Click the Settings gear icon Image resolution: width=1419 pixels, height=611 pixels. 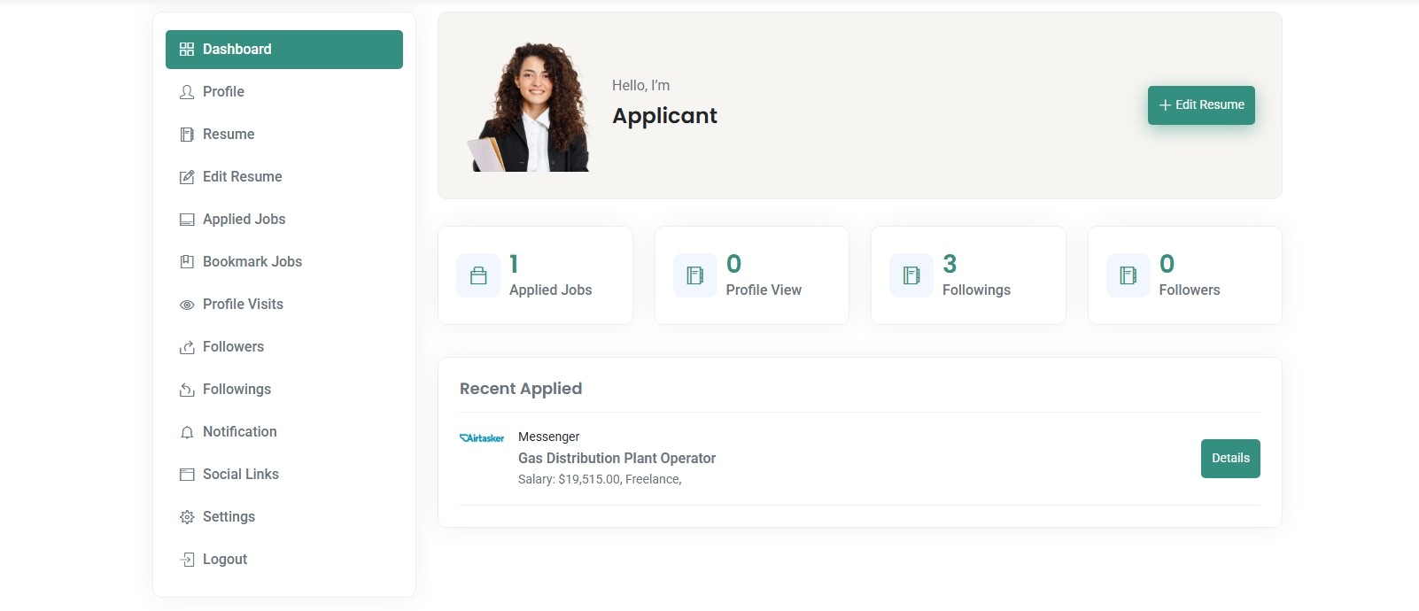187,517
